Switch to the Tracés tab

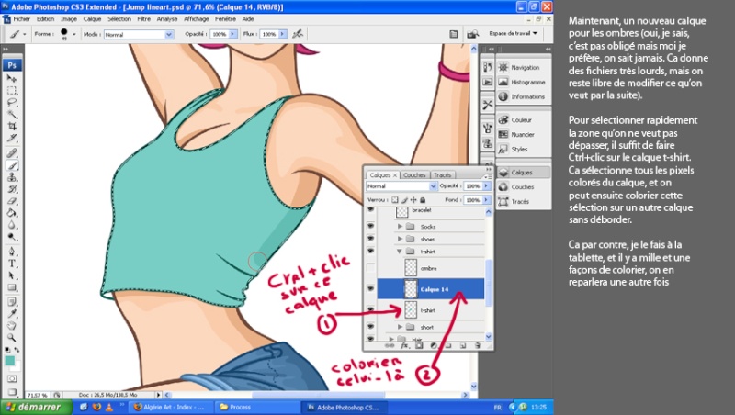pyautogui.click(x=442, y=174)
